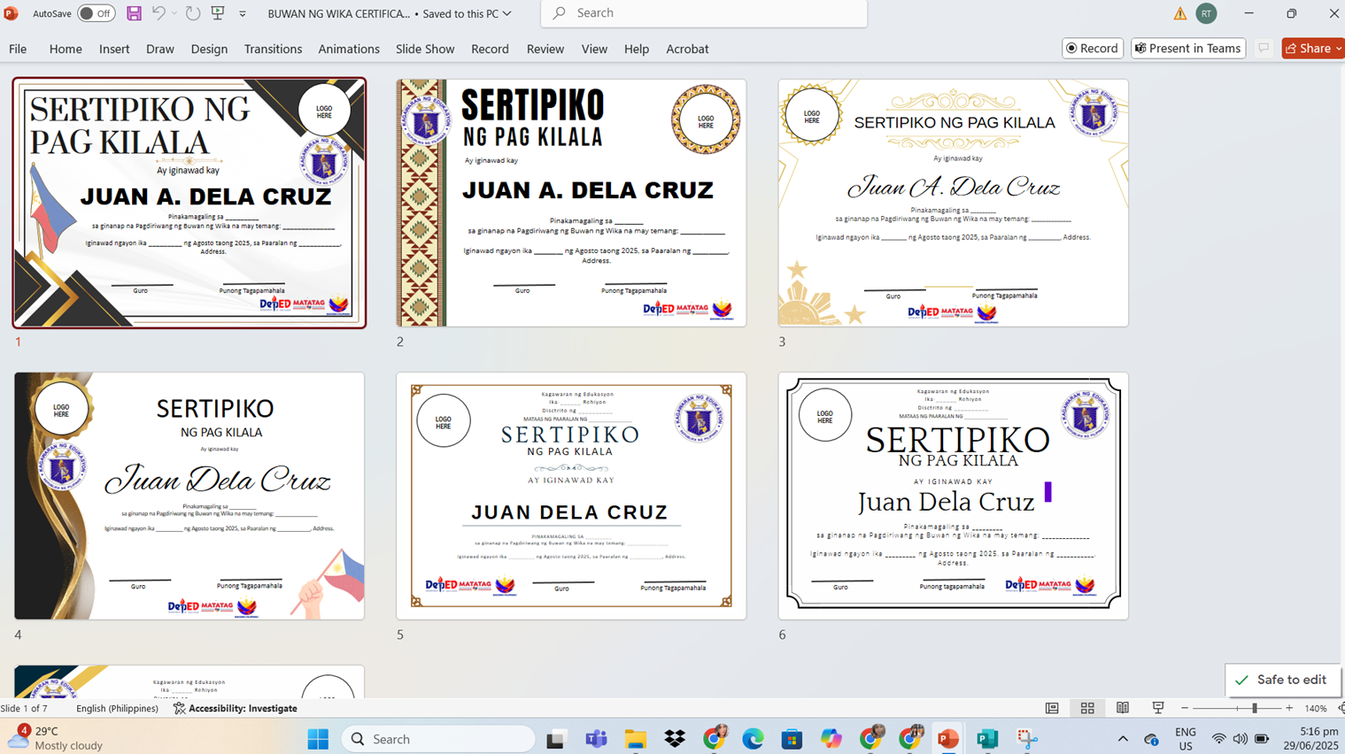Switch to the Home tab
This screenshot has width=1345, height=754.
(x=66, y=49)
